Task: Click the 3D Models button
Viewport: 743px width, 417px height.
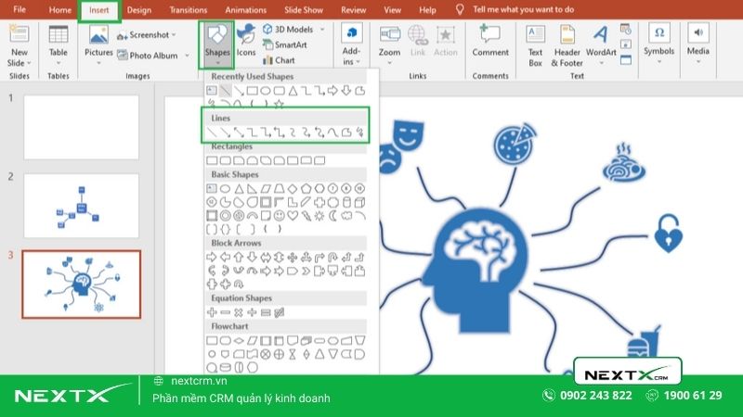Action: pyautogui.click(x=288, y=30)
